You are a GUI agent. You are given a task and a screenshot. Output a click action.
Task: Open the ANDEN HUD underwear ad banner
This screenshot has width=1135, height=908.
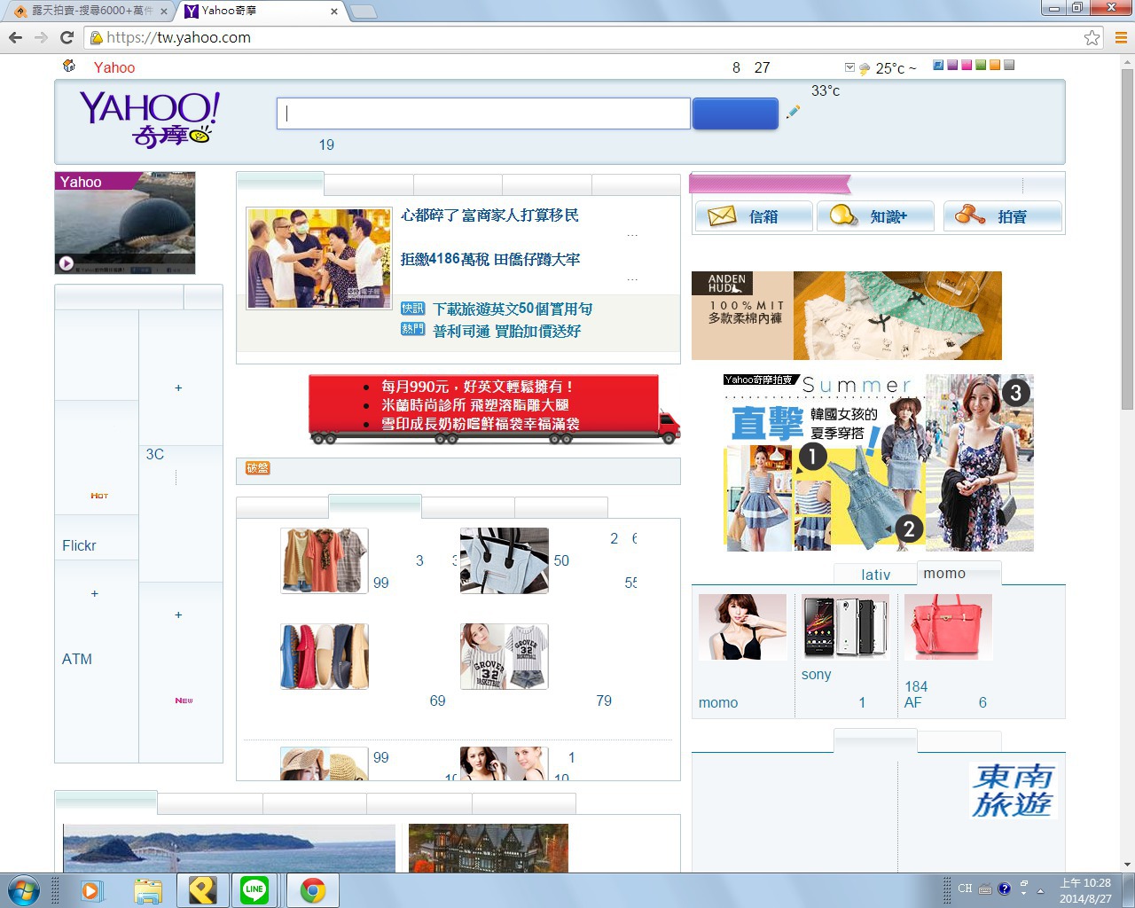tap(847, 316)
